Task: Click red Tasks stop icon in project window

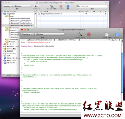Action: coord(61,6)
